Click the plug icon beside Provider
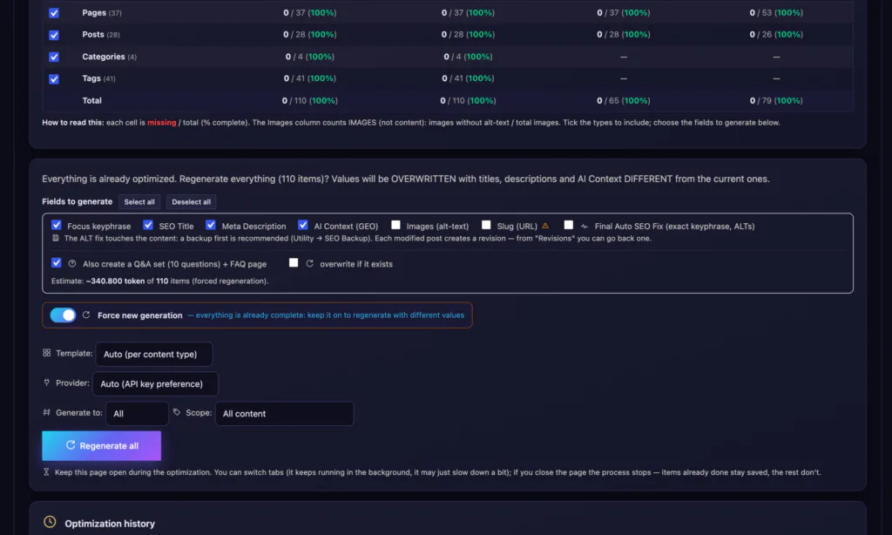892x535 pixels. point(47,383)
